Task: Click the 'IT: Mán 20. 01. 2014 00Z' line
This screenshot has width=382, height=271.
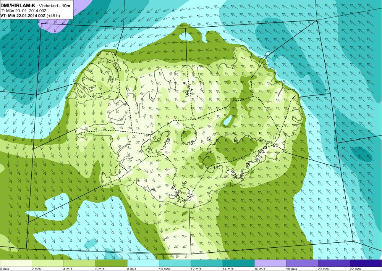Action: (23, 11)
